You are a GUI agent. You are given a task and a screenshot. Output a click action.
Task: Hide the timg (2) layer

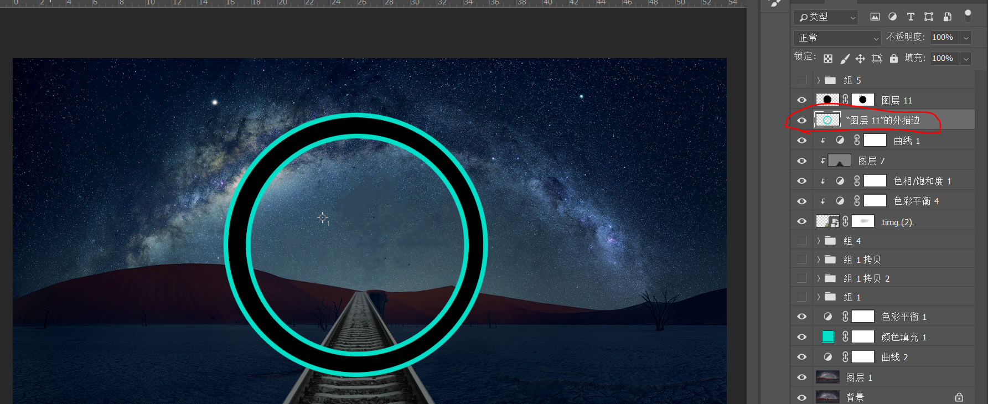pos(801,221)
